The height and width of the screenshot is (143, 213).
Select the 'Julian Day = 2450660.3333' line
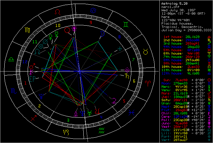[x=186, y=30]
